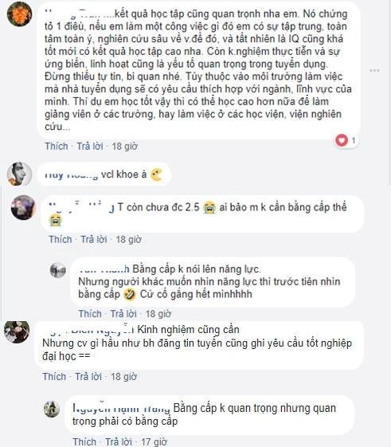Click Thích under 'Kinh nghiệm cũng cần' comment
This screenshot has width=391, height=447.
(54, 377)
